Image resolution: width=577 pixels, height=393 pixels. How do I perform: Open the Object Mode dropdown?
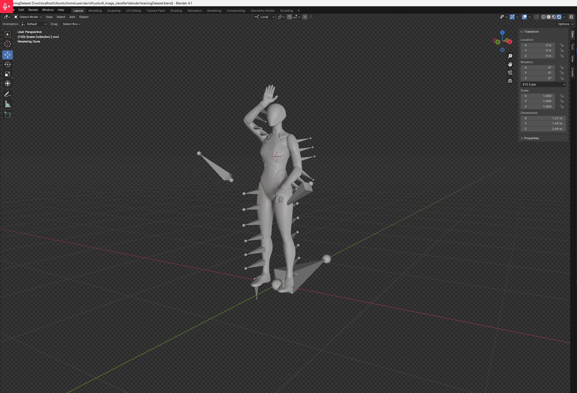coord(28,17)
